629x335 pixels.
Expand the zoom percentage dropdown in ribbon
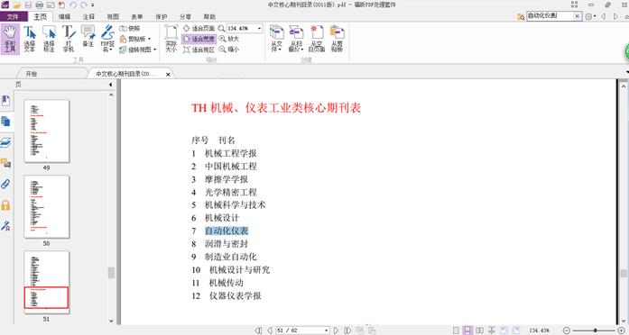pyautogui.click(x=260, y=29)
